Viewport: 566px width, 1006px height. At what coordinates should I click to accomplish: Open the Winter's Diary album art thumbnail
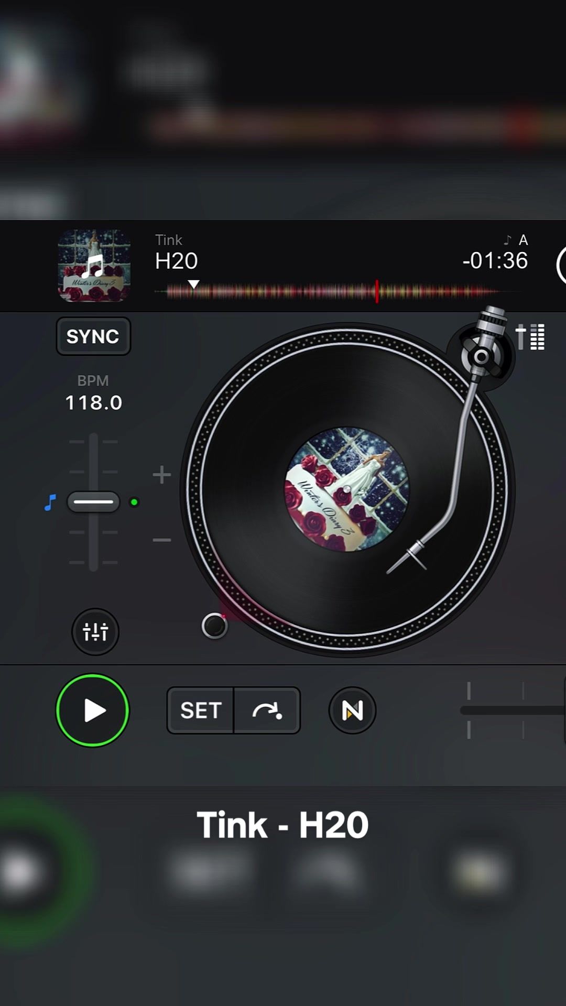click(x=94, y=266)
